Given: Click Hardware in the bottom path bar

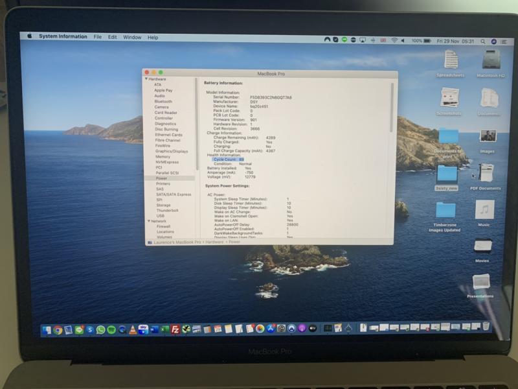Looking at the screenshot, I should point(214,242).
